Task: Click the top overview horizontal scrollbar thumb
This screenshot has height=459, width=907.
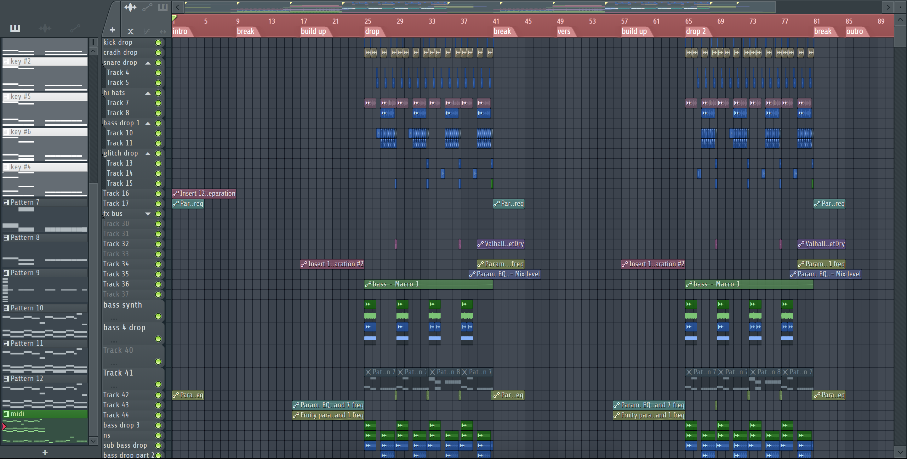Action: (480, 7)
